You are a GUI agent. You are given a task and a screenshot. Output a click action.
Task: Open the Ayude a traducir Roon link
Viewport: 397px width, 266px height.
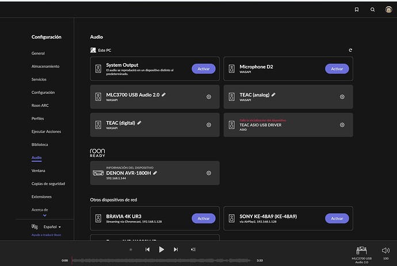pos(47,235)
